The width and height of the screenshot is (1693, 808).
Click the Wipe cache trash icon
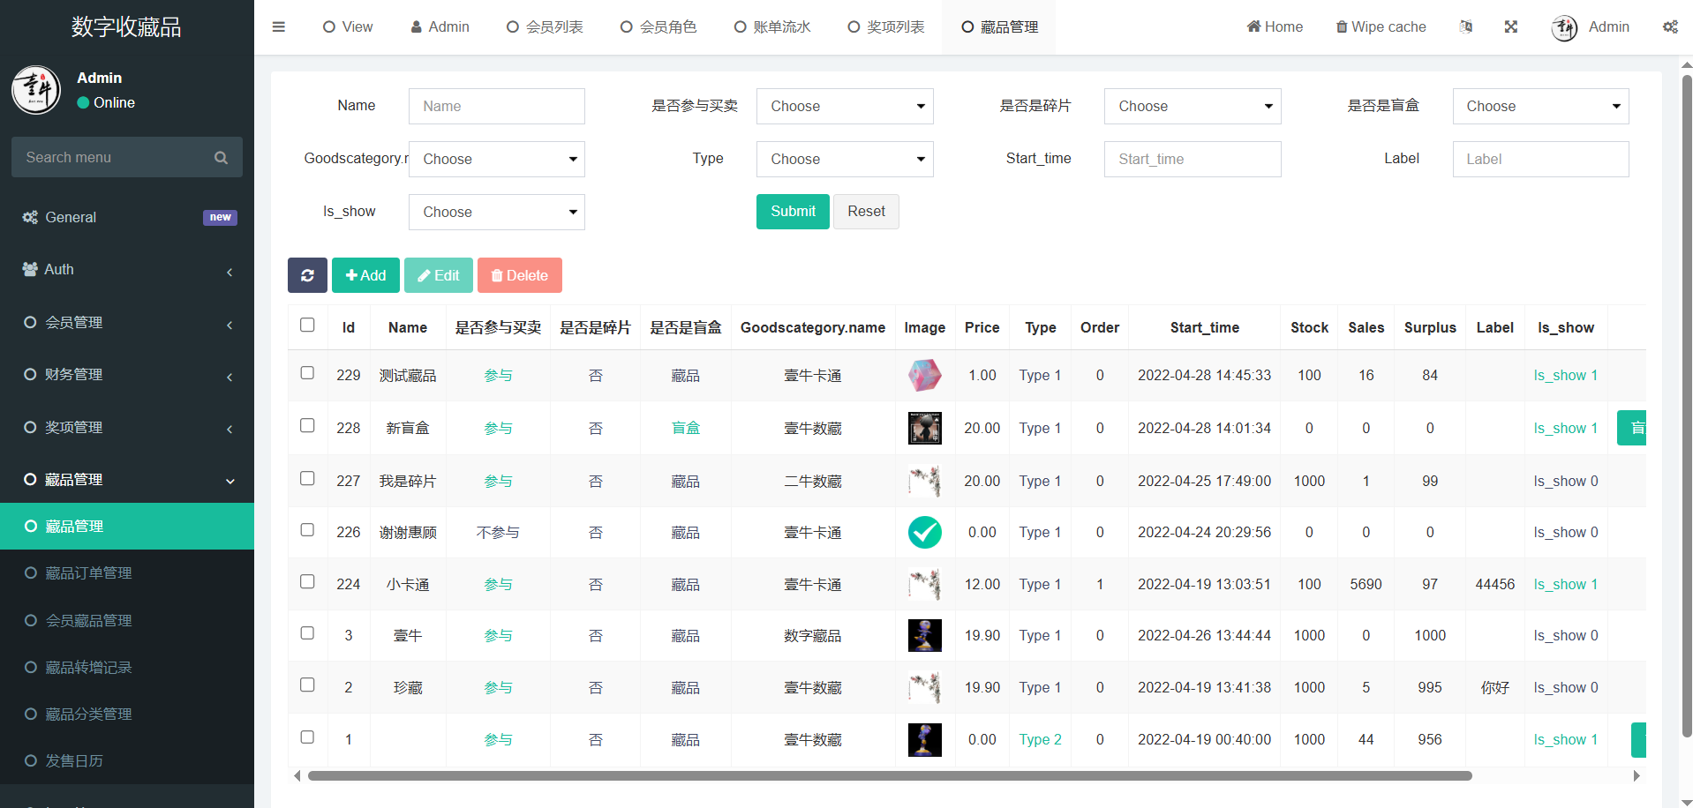click(x=1342, y=26)
